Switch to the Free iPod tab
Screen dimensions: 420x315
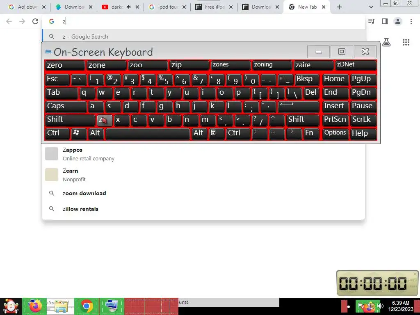(214, 7)
